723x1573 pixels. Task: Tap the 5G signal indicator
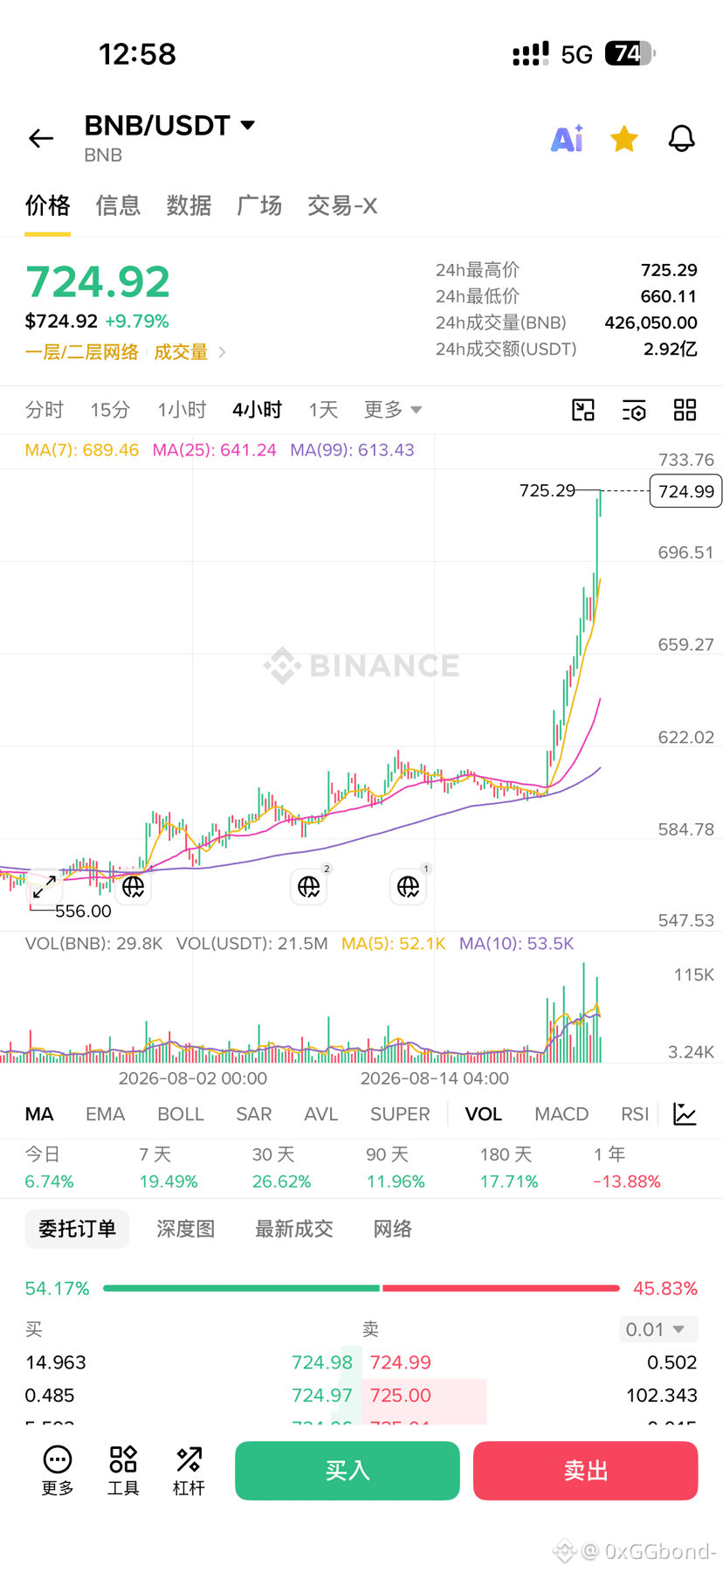[577, 55]
